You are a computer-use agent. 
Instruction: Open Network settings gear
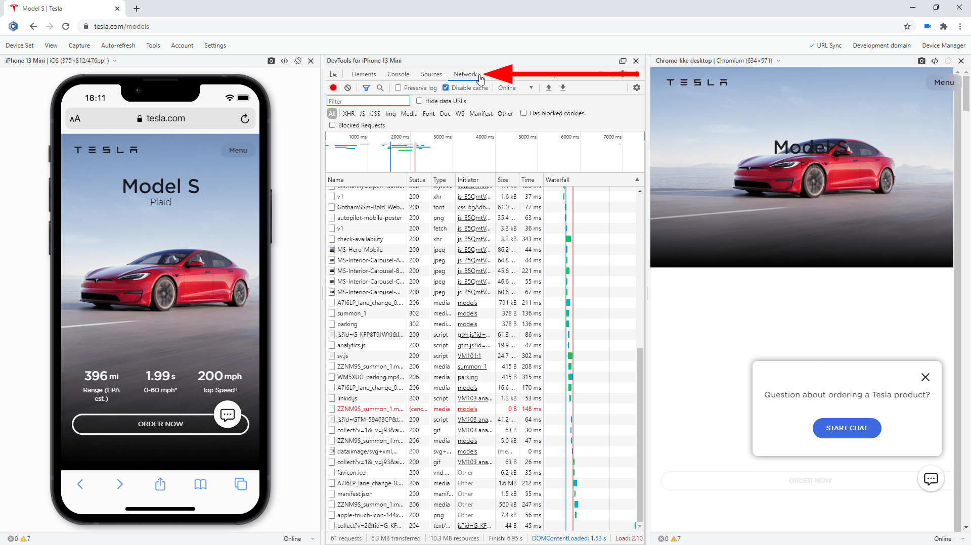coord(637,87)
